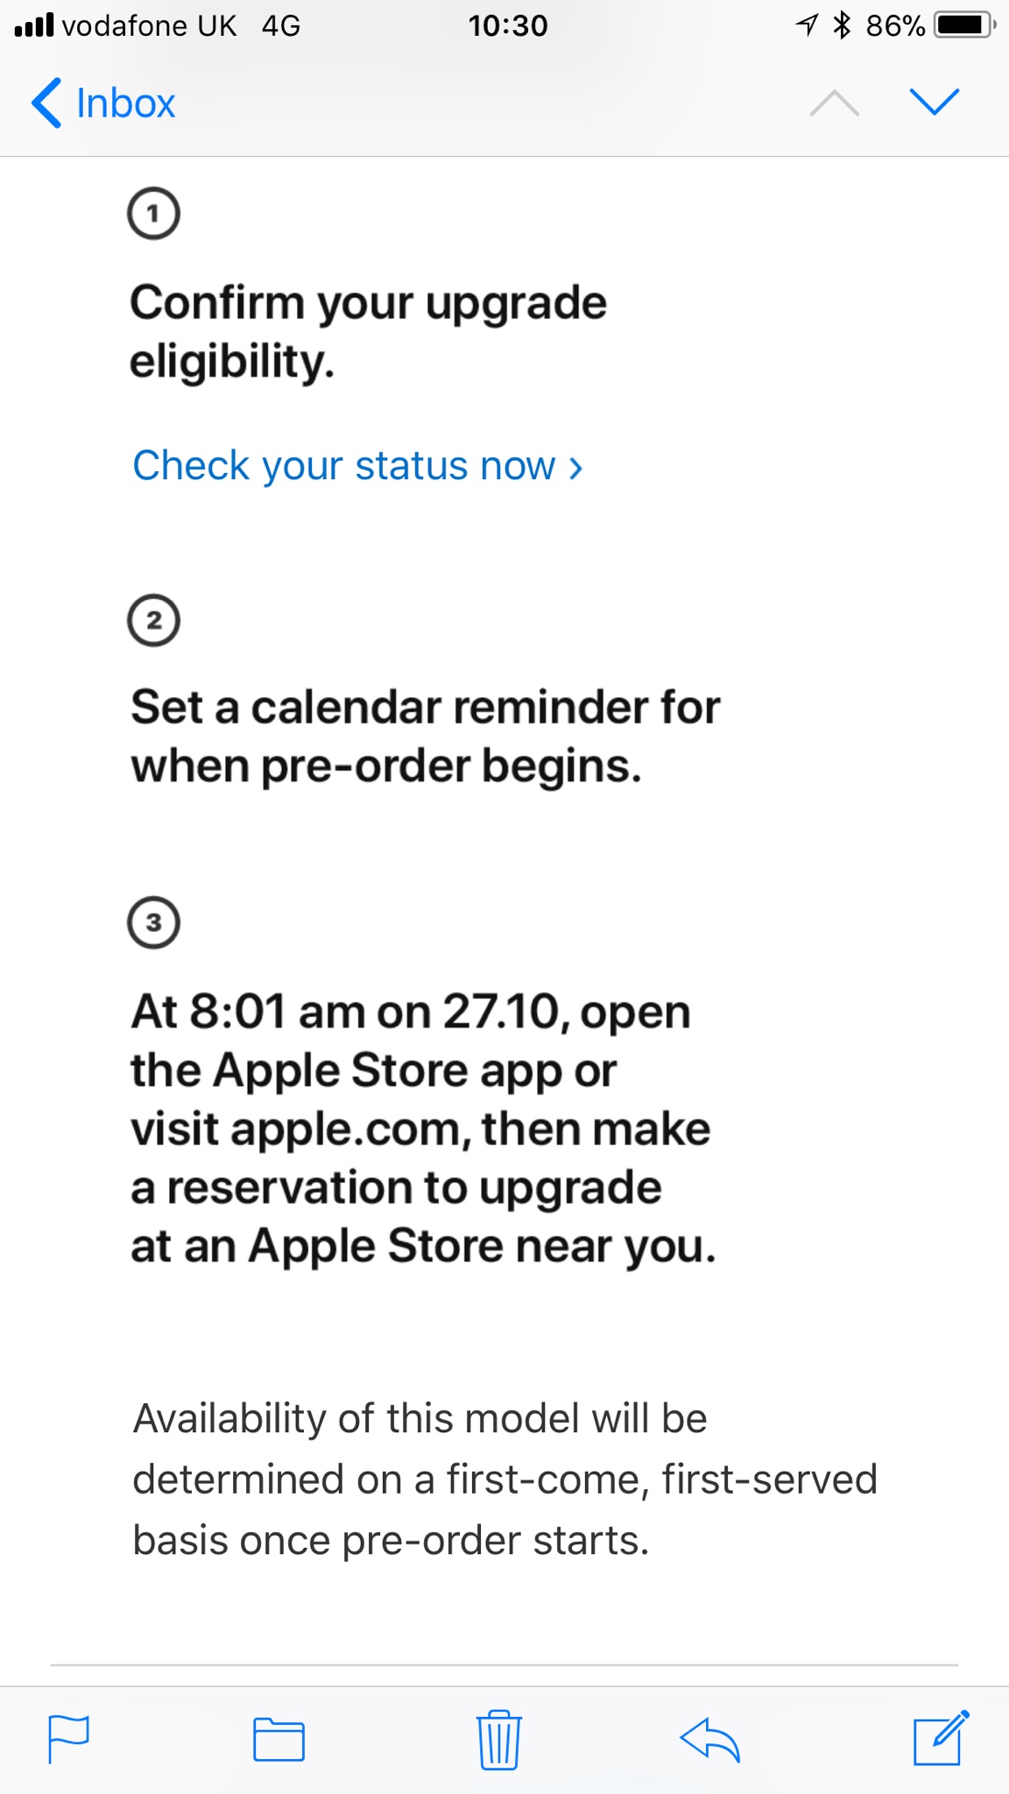
Task: Tap the cellular signal bars
Action: 34,25
